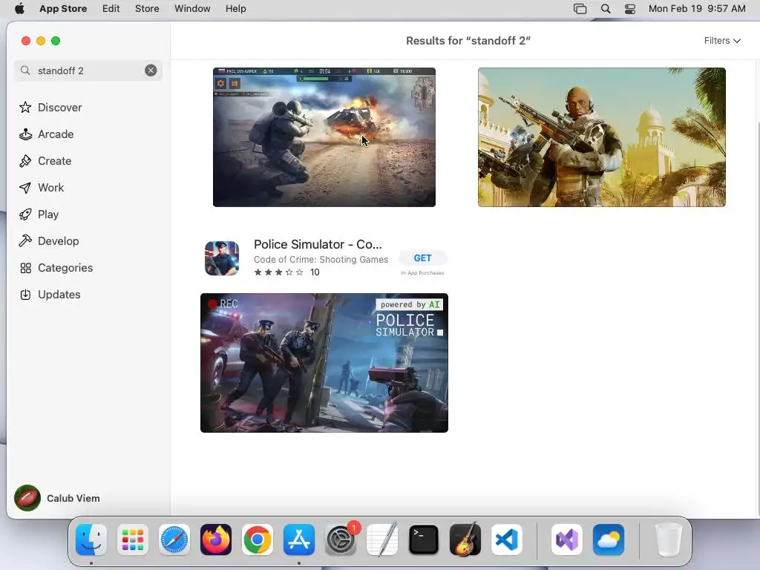Click the Develop sidebar label
760x570 pixels.
tap(58, 241)
